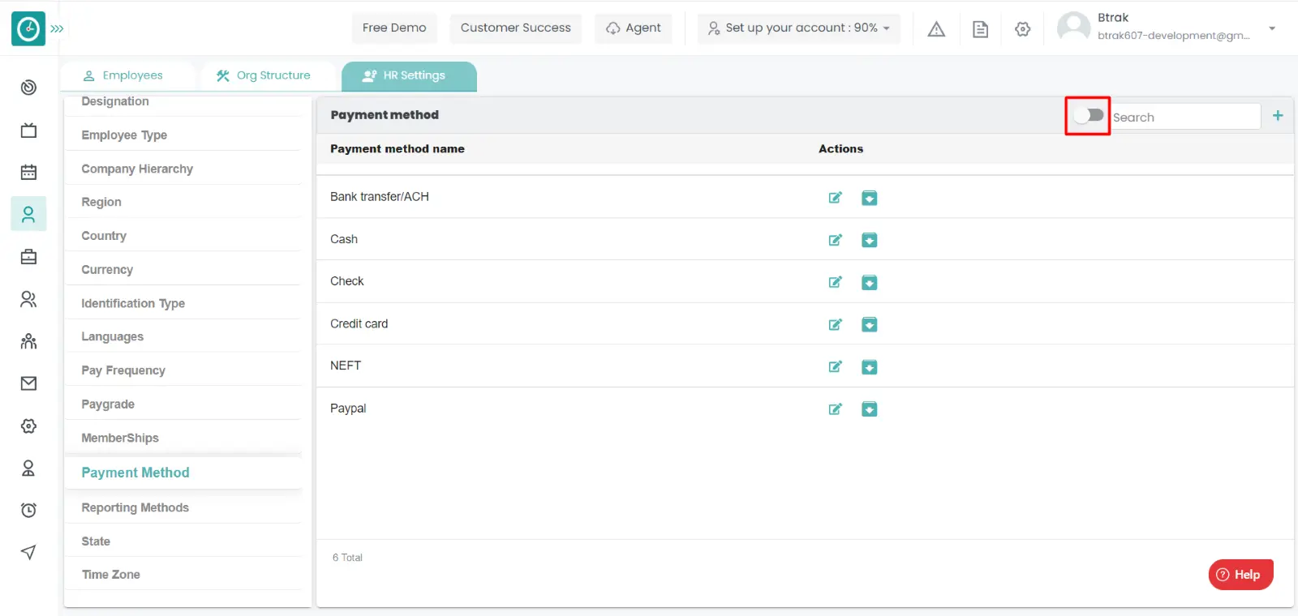Open Set up your account dropdown

799,28
